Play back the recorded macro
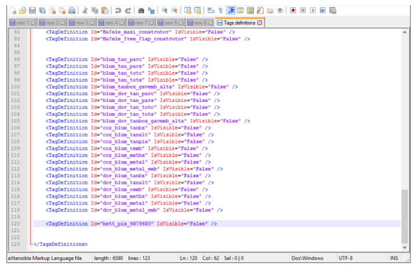Viewport: 420px width, 270px height. [x=313, y=10]
